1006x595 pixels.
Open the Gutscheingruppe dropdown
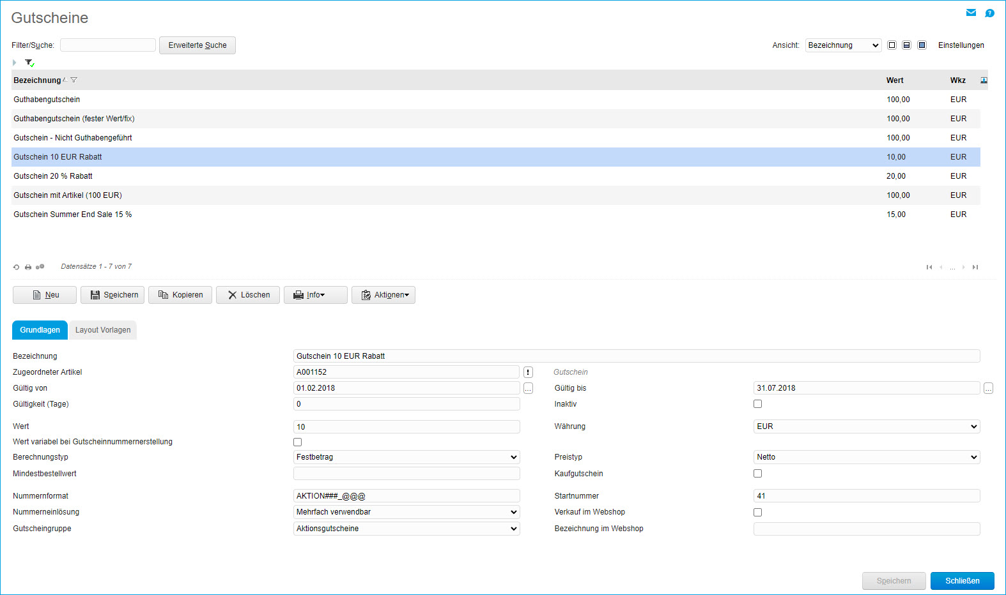(406, 529)
